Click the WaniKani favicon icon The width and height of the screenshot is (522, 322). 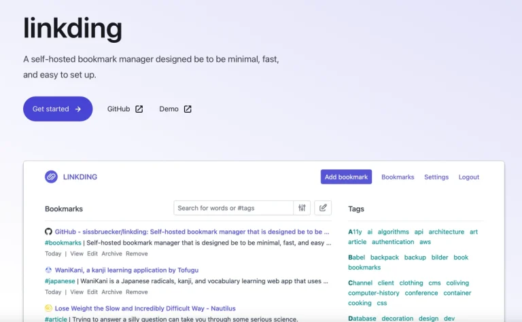[49, 270]
